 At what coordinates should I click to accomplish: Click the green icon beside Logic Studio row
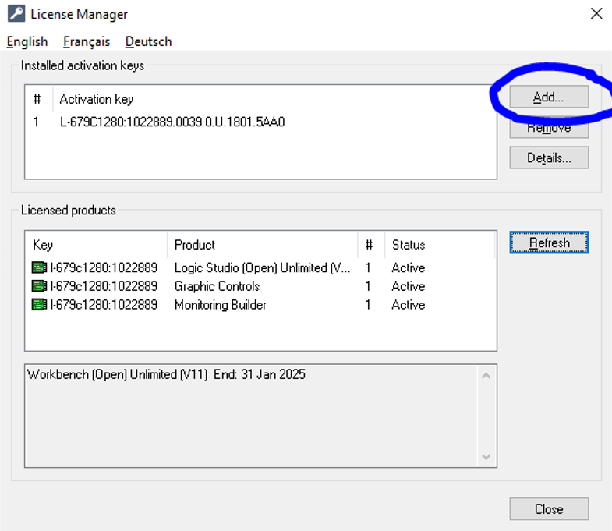(x=39, y=267)
